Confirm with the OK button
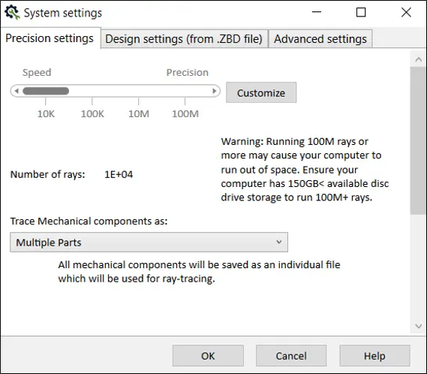This screenshot has width=427, height=374. point(208,356)
